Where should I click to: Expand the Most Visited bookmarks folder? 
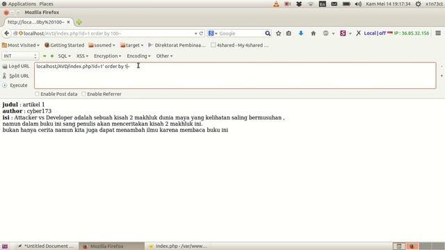tap(21, 45)
